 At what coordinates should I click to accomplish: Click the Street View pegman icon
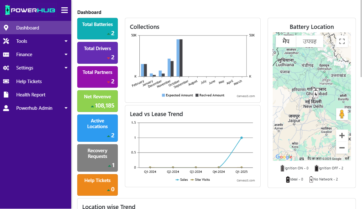342,114
